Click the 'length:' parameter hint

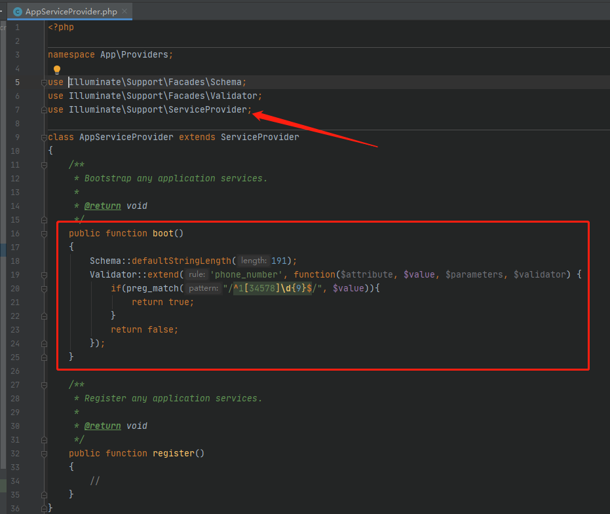pyautogui.click(x=254, y=261)
